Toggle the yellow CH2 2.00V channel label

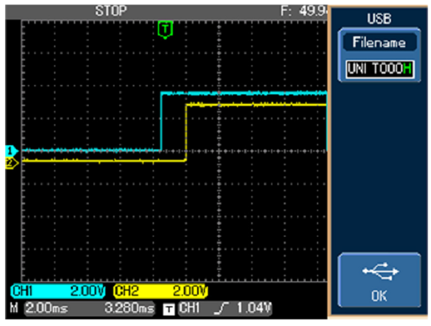[x=159, y=291]
